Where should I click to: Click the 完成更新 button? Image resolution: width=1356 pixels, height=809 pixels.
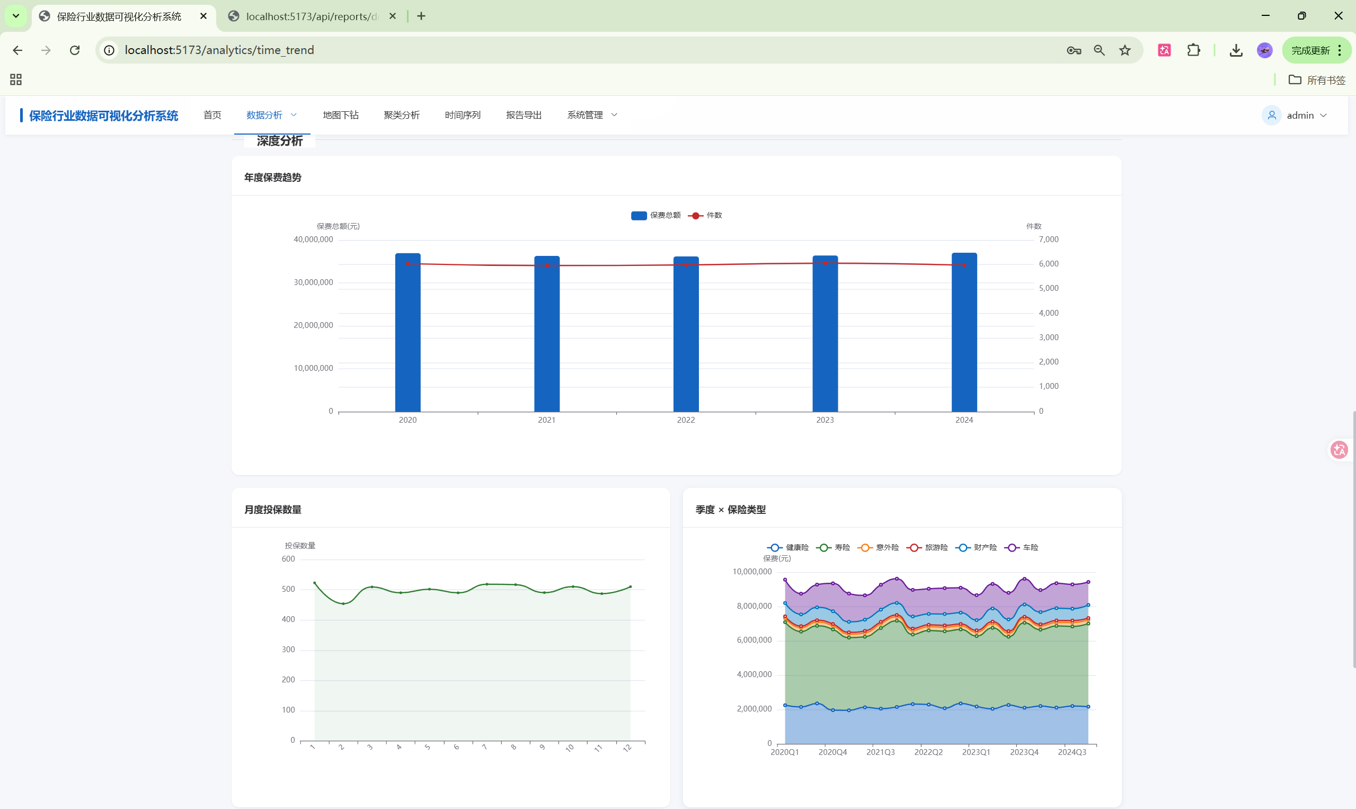coord(1310,50)
